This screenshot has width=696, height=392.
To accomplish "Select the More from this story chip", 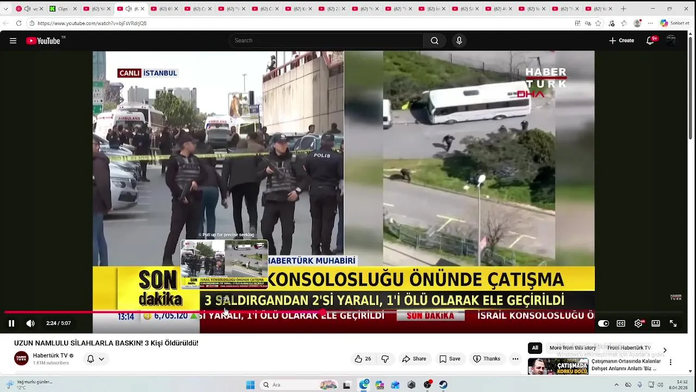I will point(573,348).
